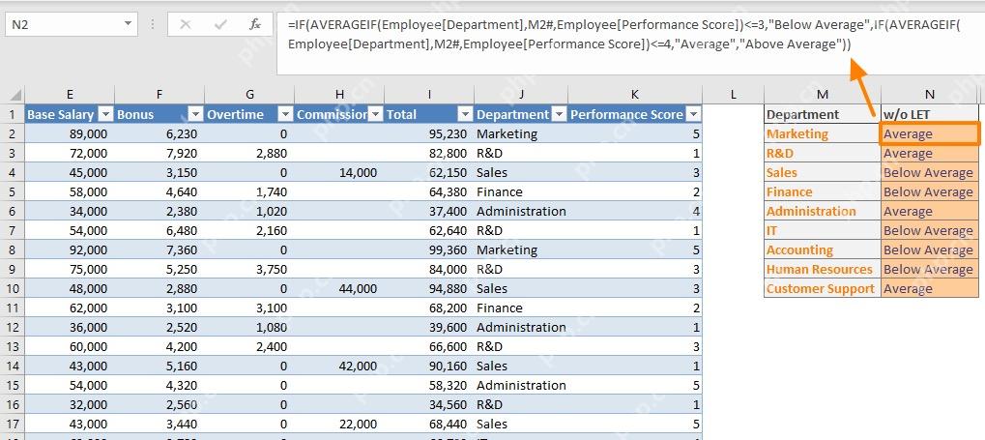Click the Average result next to Customer Support
Screen dimensions: 985x440
(x=930, y=288)
